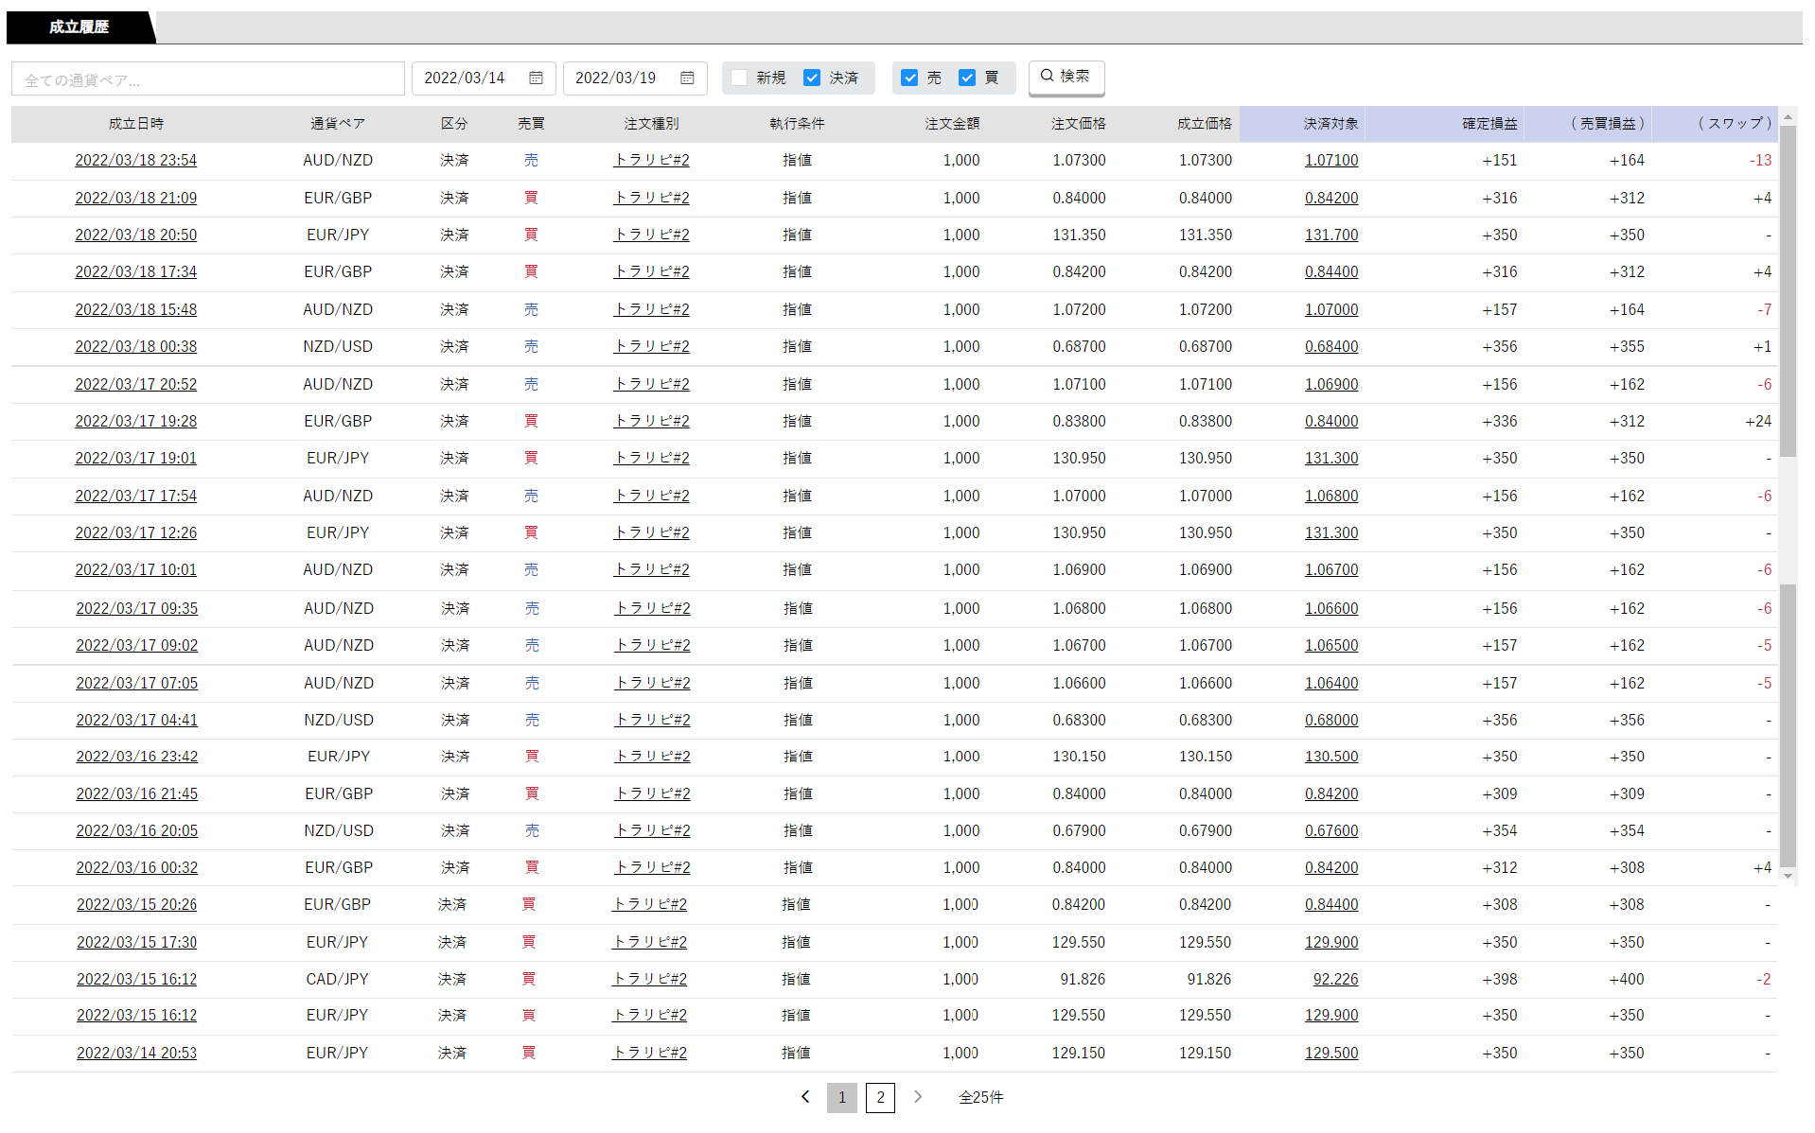The image size is (1815, 1133).
Task: Click the 91.826 order price cell
Action: [x=1083, y=980]
